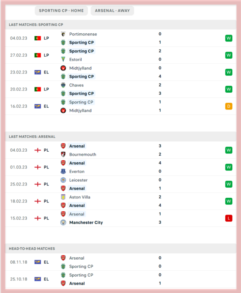This screenshot has width=241, height=293.
Task: Click the Chaves club crest icon
Action: click(63, 85)
